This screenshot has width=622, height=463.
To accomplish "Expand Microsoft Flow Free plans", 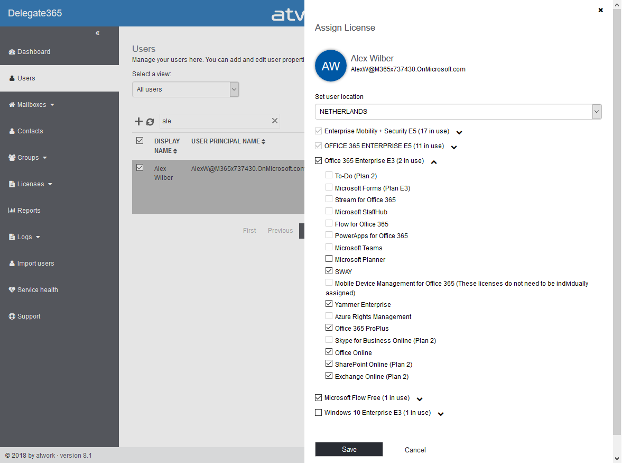I will [420, 400].
